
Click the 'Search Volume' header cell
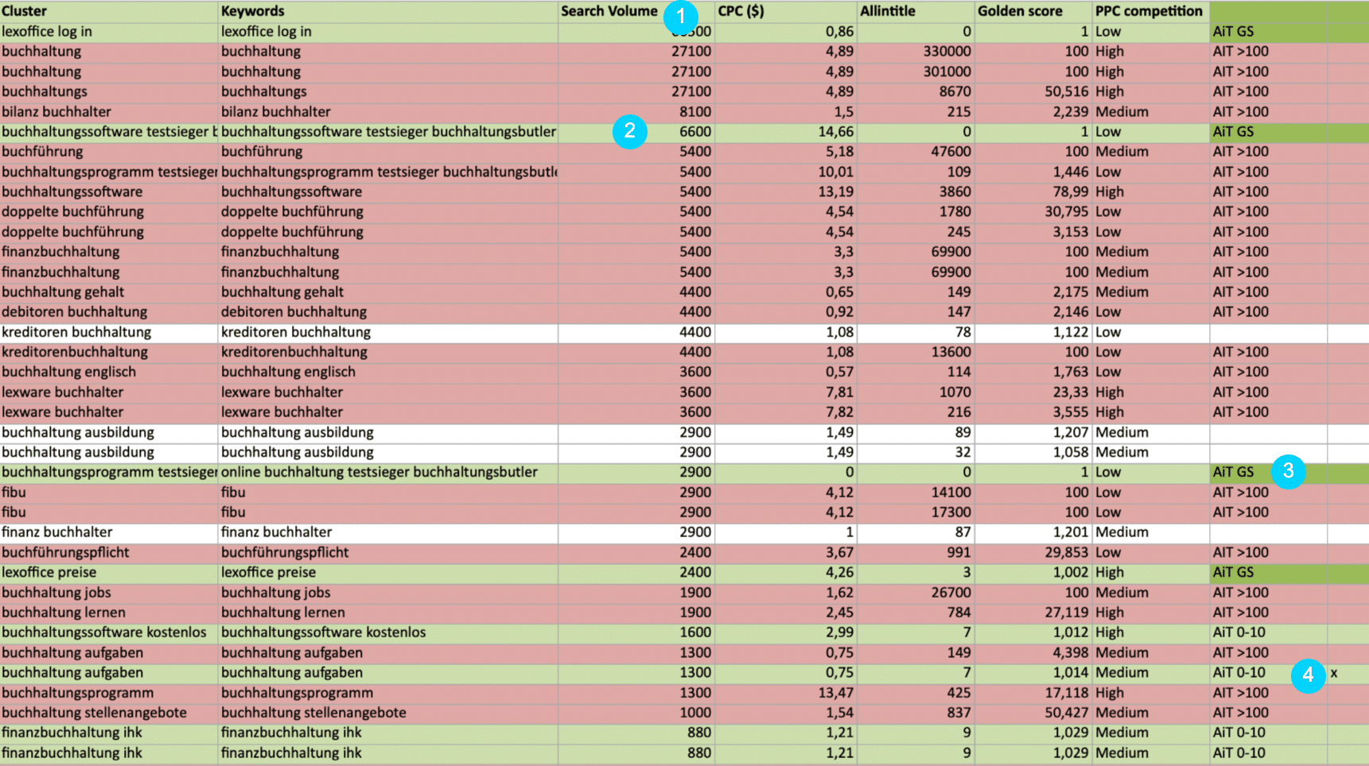[636, 11]
